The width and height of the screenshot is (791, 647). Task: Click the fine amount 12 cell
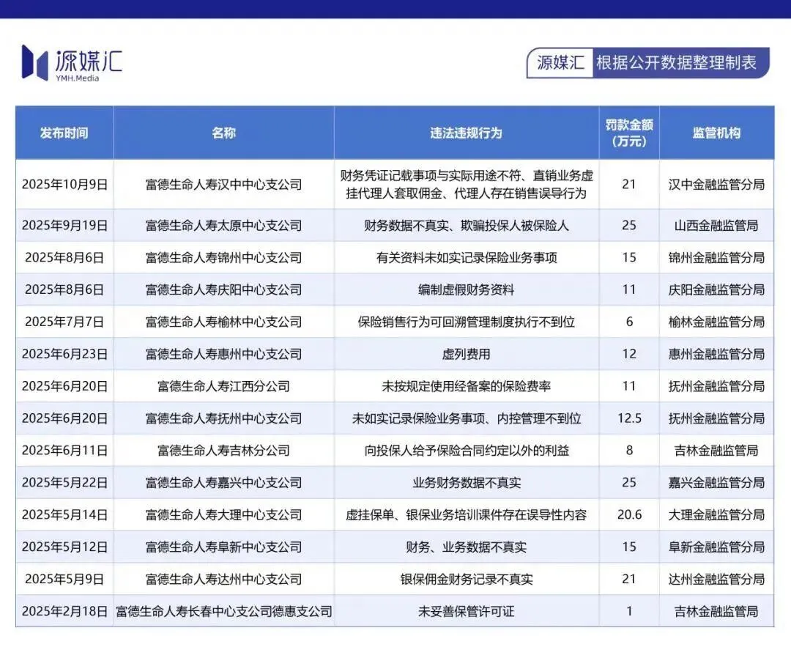(x=629, y=354)
